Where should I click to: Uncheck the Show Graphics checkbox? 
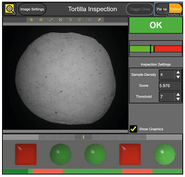tap(133, 129)
